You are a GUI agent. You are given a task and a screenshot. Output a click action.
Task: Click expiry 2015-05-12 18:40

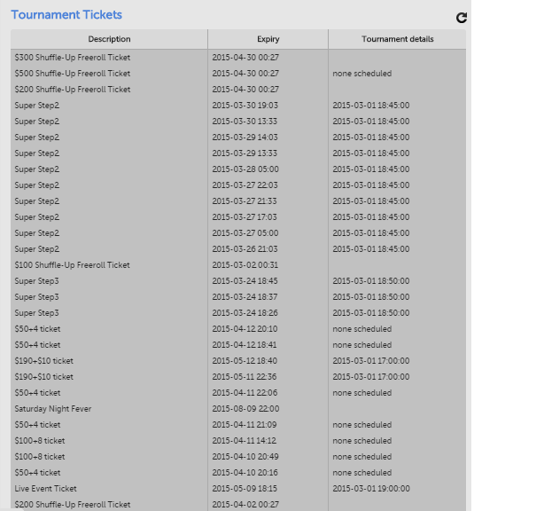point(245,361)
